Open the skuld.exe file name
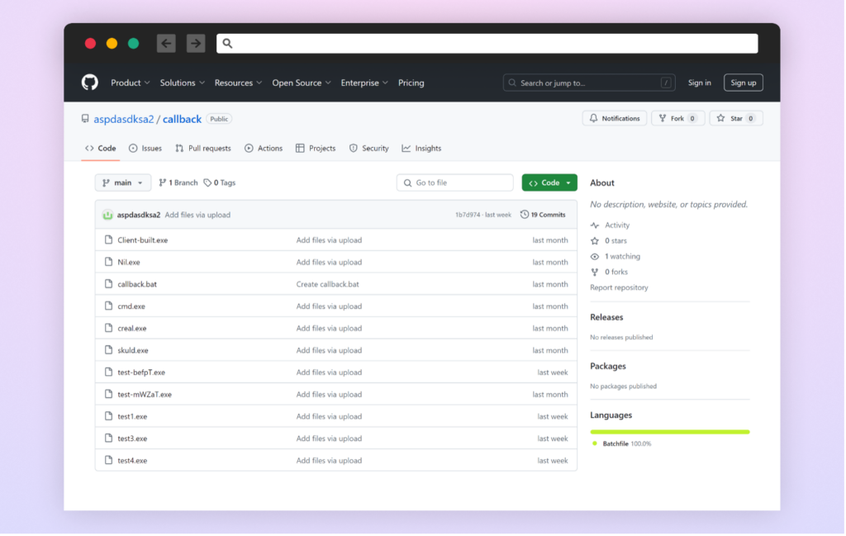 tap(133, 350)
